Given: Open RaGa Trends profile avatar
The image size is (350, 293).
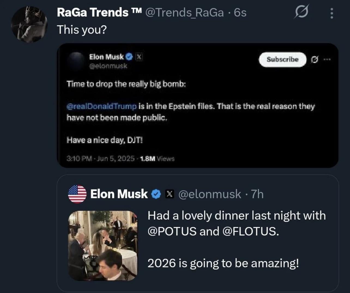Looking at the screenshot, I should (29, 24).
